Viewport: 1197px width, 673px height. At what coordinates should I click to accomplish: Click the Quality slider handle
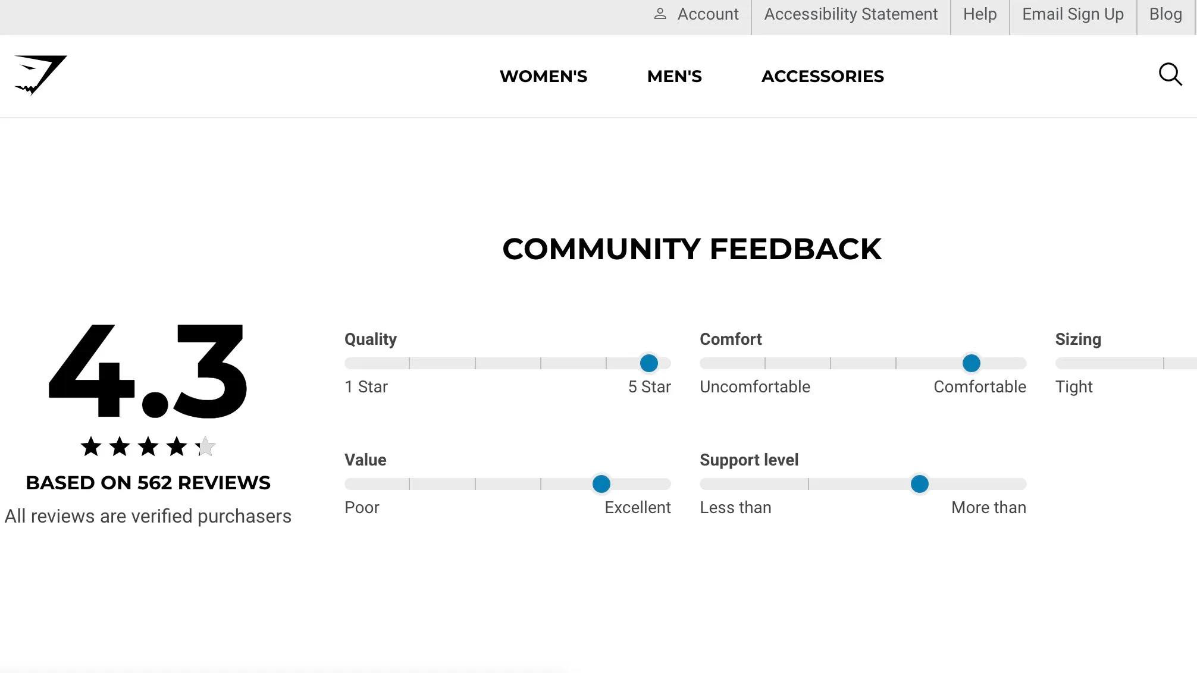coord(648,363)
